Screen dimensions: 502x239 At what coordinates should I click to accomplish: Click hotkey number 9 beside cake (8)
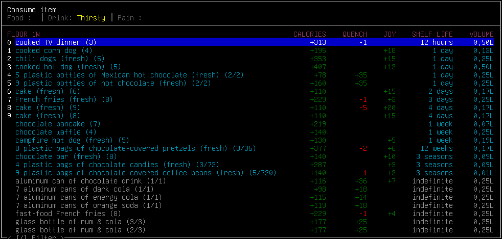tap(9, 116)
